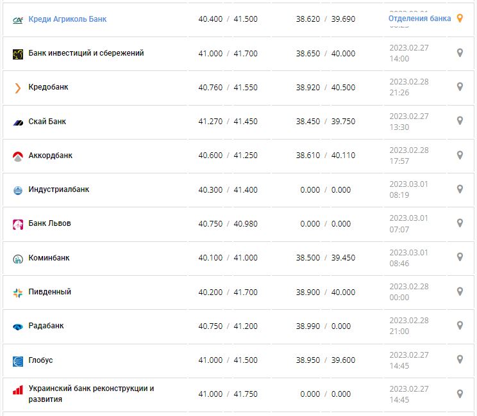Click the orange location pin for Креди Агриколь Банк
The height and width of the screenshot is (416, 477).
tap(460, 19)
